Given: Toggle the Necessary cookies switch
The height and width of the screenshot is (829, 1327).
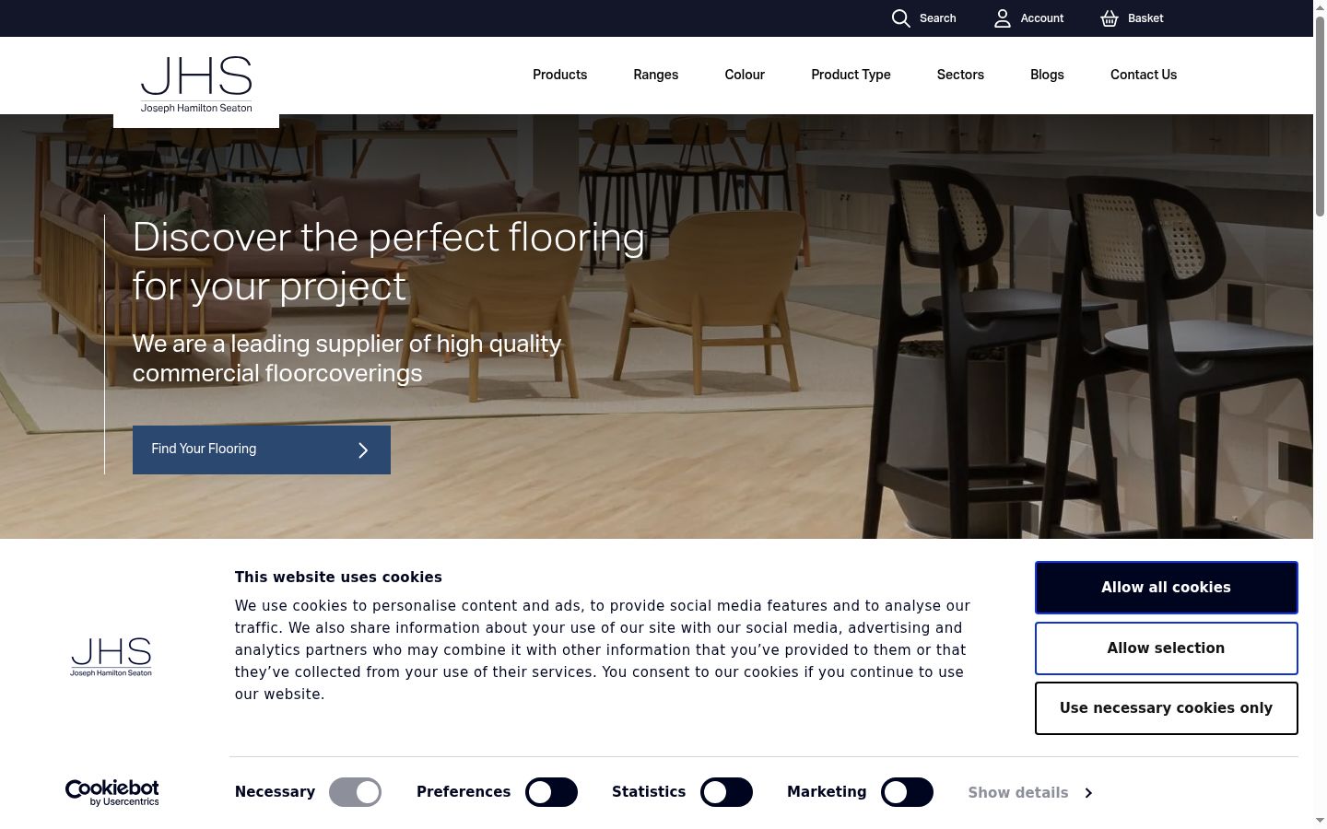Looking at the screenshot, I should (355, 792).
